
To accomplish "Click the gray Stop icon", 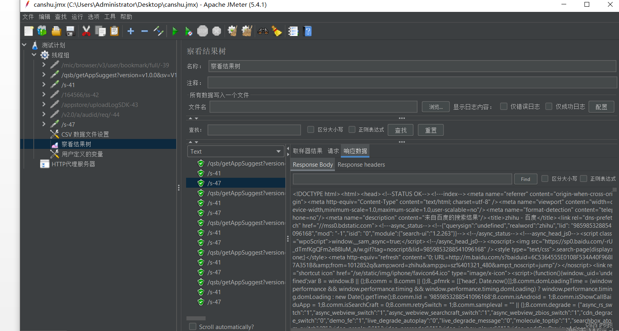I will click(202, 31).
